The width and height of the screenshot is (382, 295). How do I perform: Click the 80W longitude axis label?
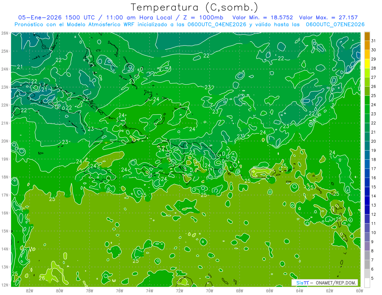(59, 291)
